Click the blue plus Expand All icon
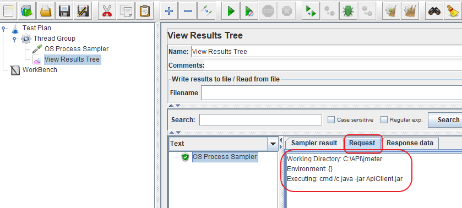 point(169,11)
